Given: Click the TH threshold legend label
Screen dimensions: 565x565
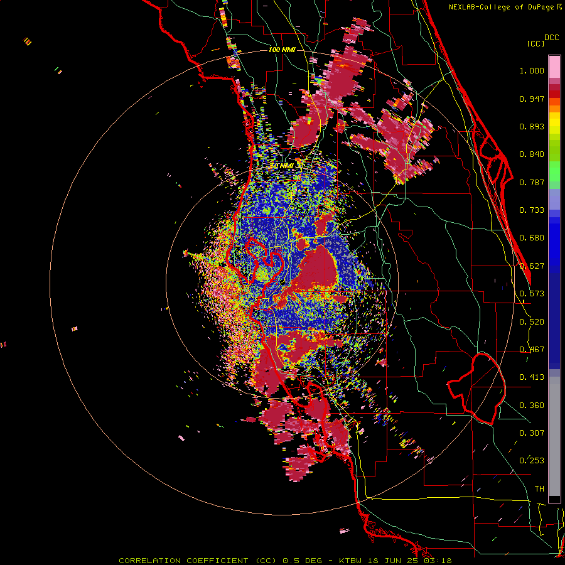Looking at the screenshot, I should (x=539, y=489).
